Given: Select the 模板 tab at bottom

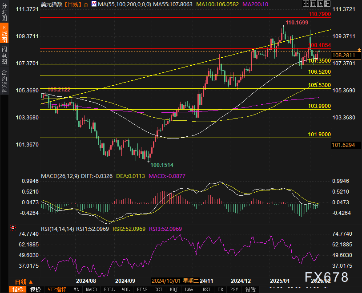Looking at the screenshot, I should point(36,289).
